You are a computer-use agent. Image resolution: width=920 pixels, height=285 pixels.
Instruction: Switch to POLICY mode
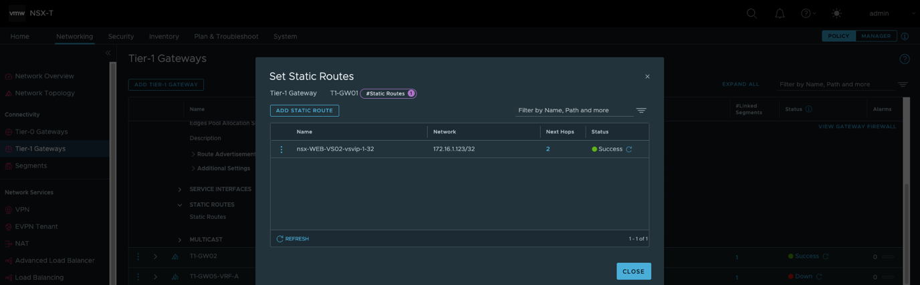click(838, 36)
